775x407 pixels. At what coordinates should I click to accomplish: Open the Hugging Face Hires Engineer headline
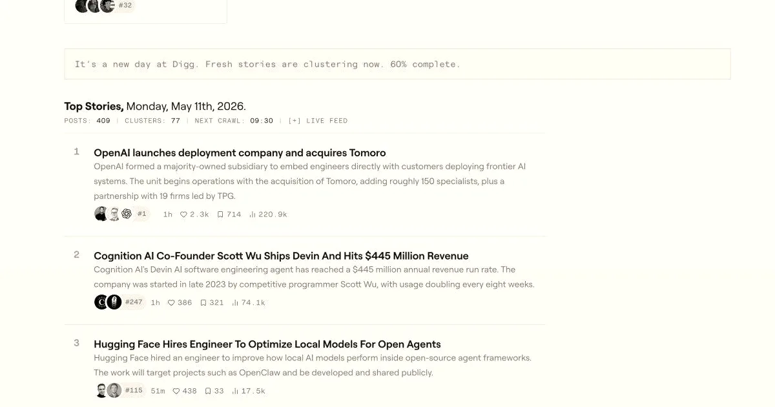click(267, 344)
